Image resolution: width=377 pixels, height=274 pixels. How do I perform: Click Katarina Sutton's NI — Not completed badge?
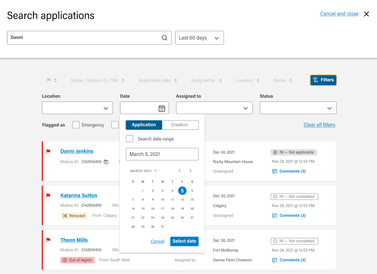tap(294, 197)
